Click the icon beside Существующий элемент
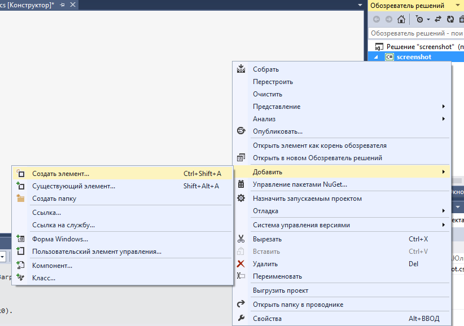 tap(20, 186)
